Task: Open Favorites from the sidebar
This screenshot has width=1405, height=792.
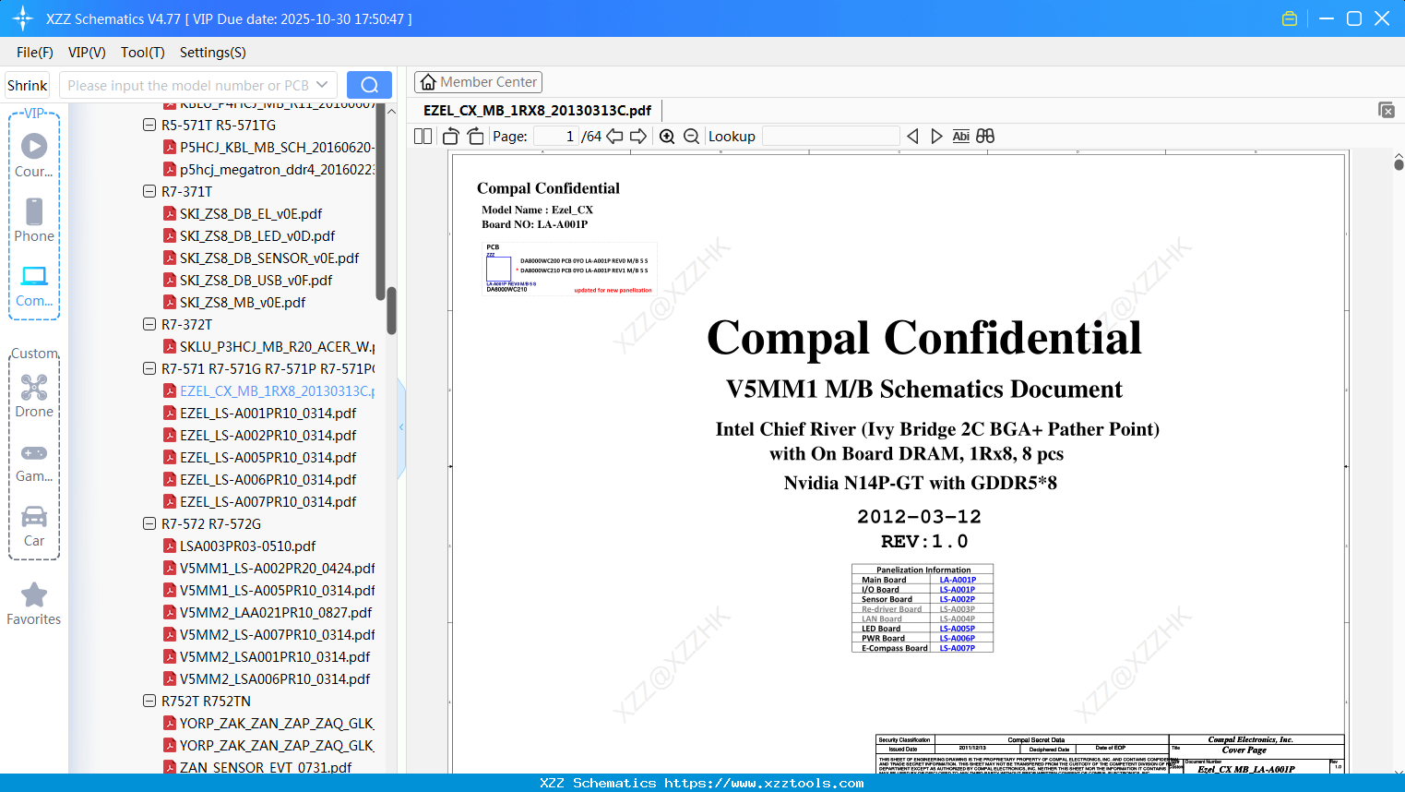Action: click(x=34, y=604)
